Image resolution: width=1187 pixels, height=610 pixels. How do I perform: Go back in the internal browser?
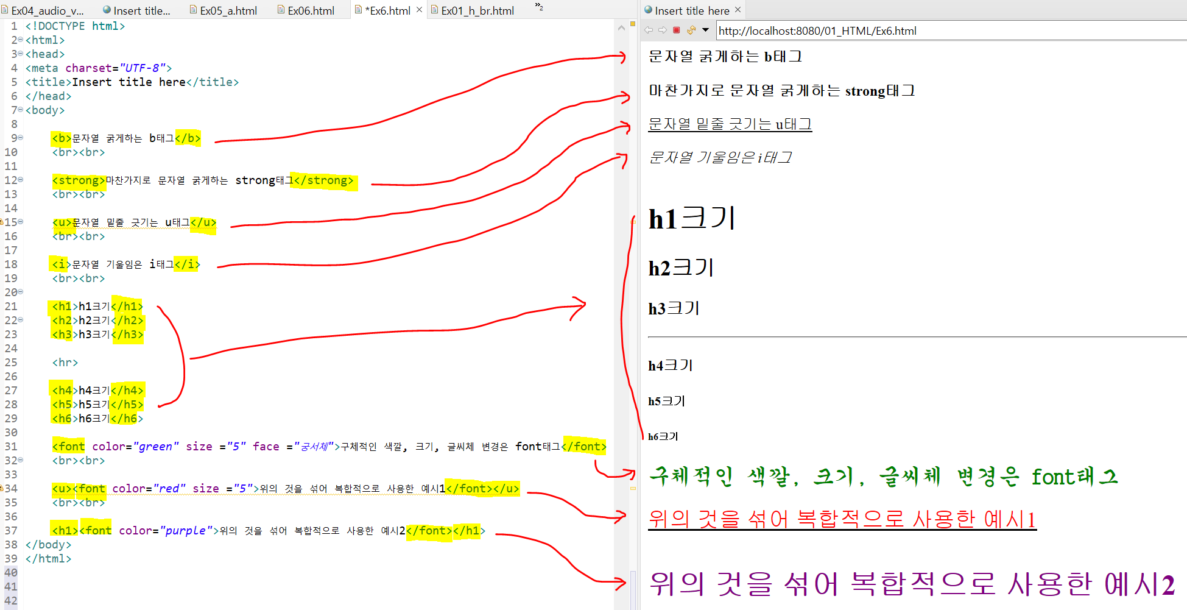click(648, 30)
